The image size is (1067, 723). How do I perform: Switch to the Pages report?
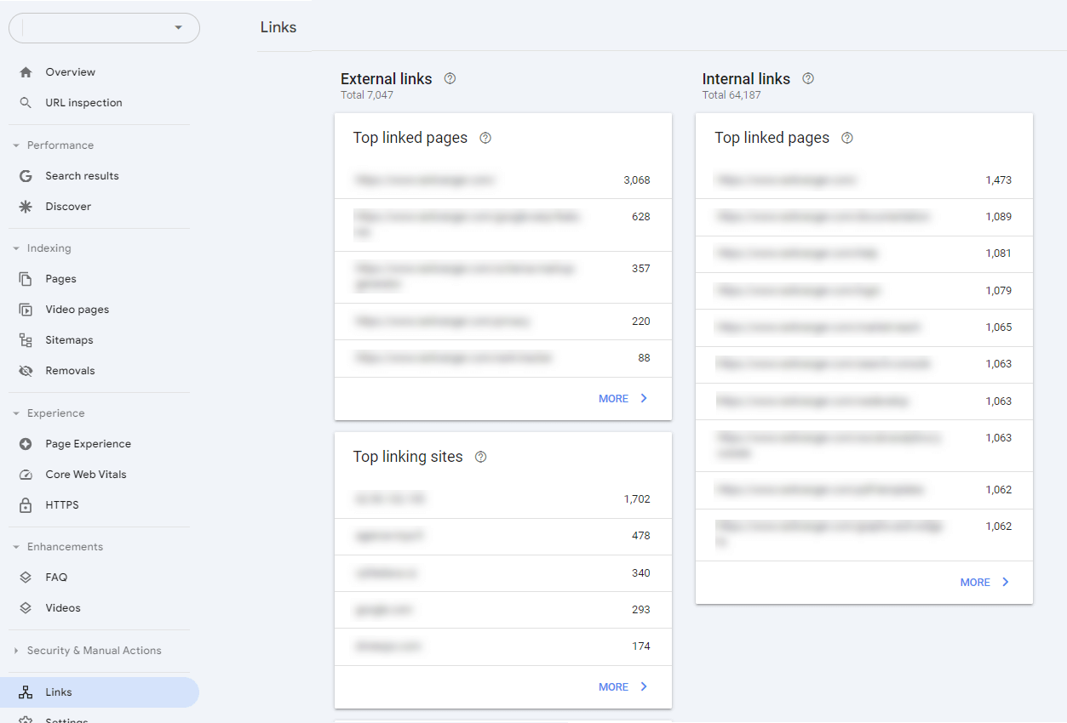59,278
